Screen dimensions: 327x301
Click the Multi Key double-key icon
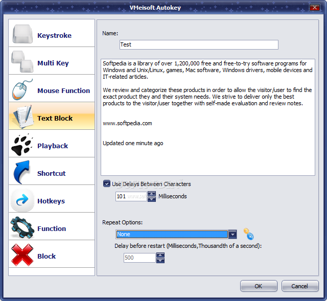coord(22,61)
